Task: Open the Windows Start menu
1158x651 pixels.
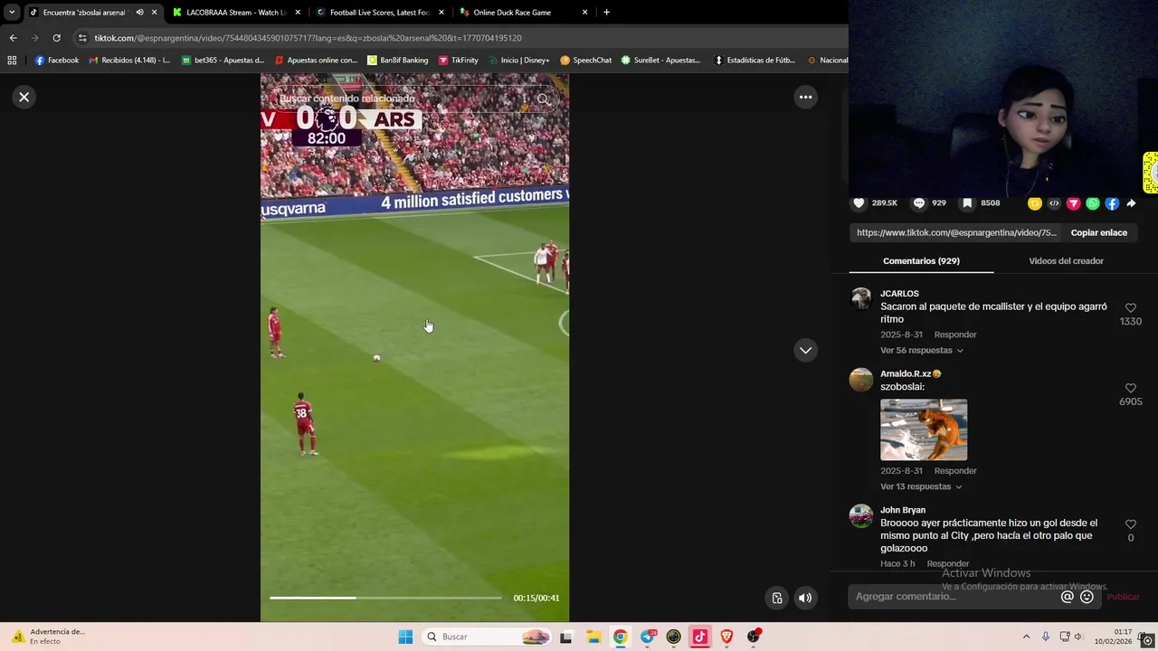Action: 405,637
